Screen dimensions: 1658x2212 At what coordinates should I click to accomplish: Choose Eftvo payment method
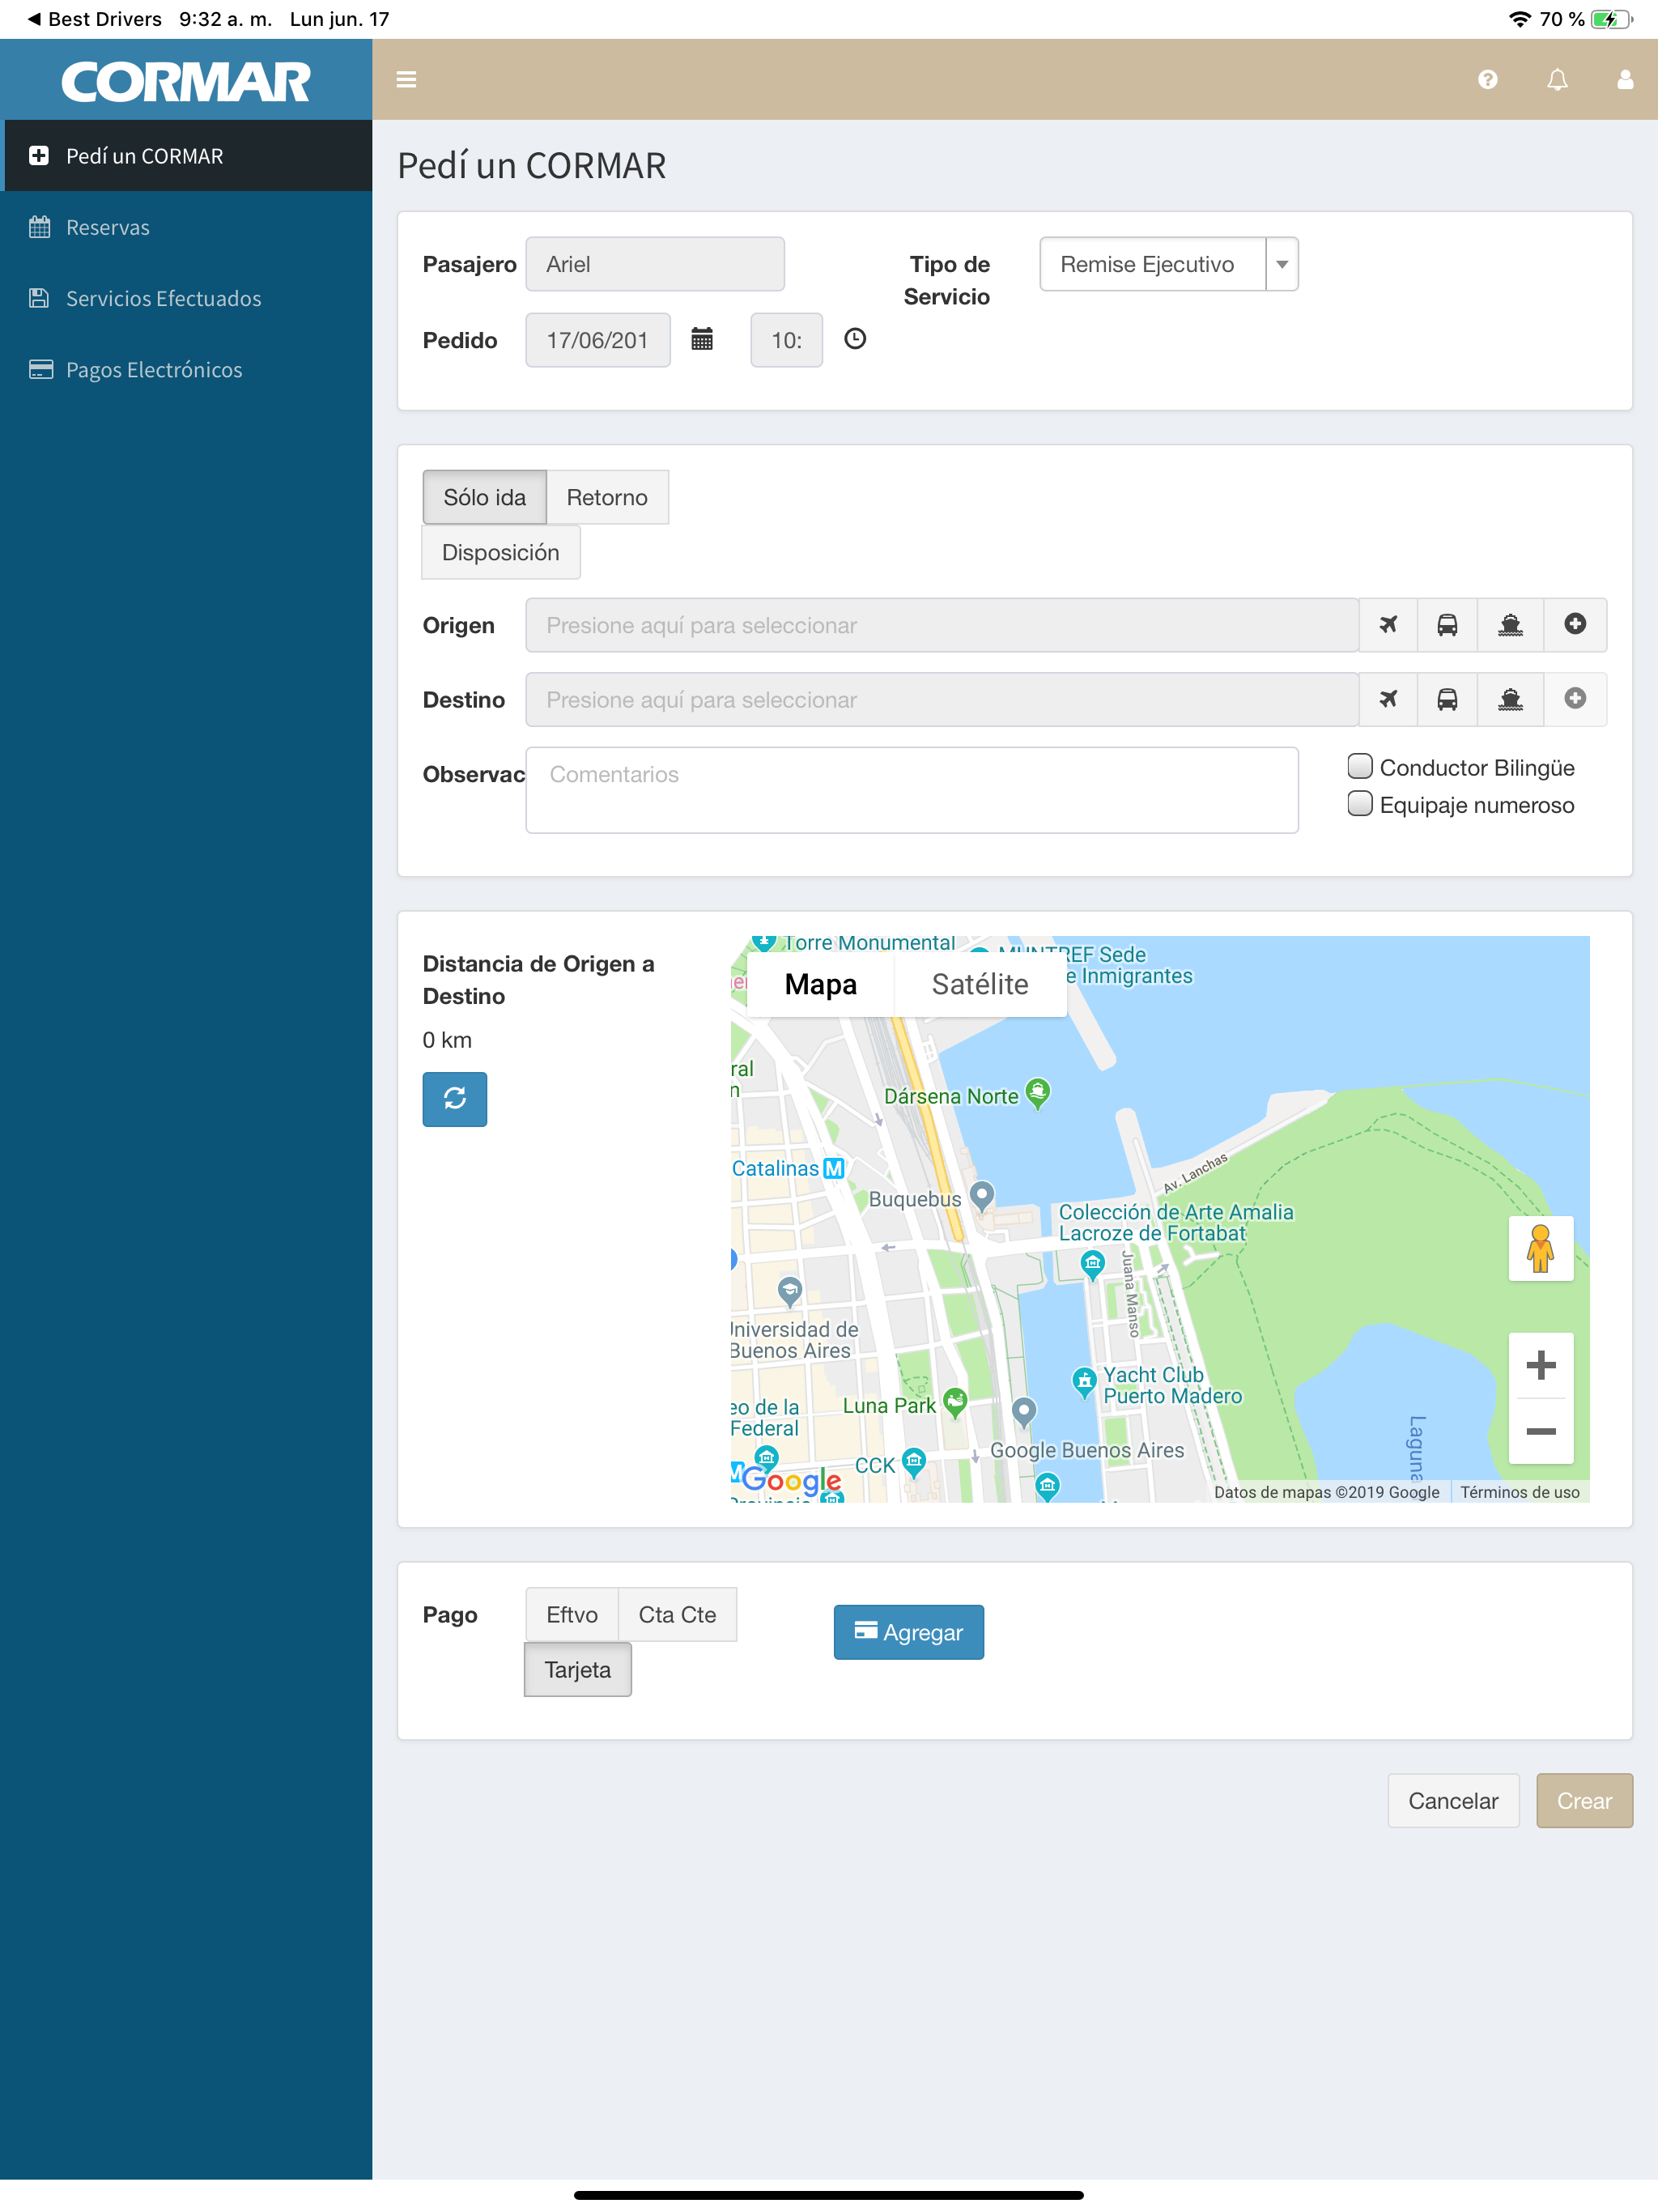coord(572,1614)
